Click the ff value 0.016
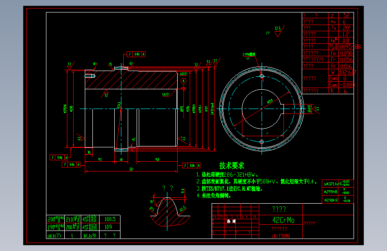This screenshot has width=387, height=251. (346, 66)
